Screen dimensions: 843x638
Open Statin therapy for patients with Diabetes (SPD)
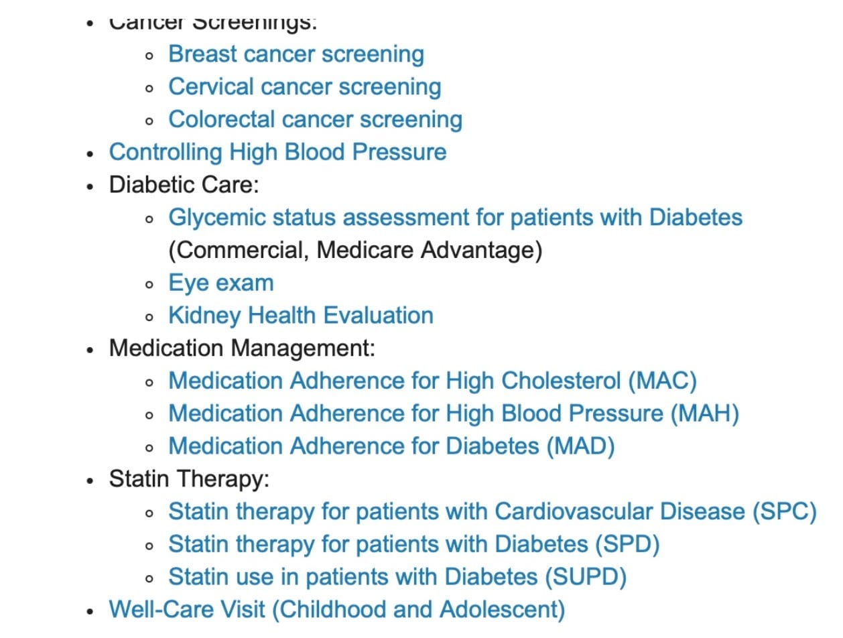(414, 544)
